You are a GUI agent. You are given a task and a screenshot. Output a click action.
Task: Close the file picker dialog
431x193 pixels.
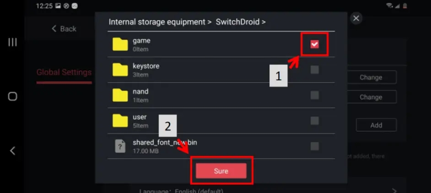point(356,18)
